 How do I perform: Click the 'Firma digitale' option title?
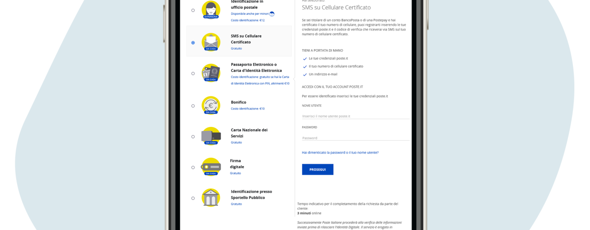(237, 164)
